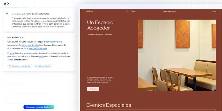Click 'Continuar con este diseño' button

(39, 107)
